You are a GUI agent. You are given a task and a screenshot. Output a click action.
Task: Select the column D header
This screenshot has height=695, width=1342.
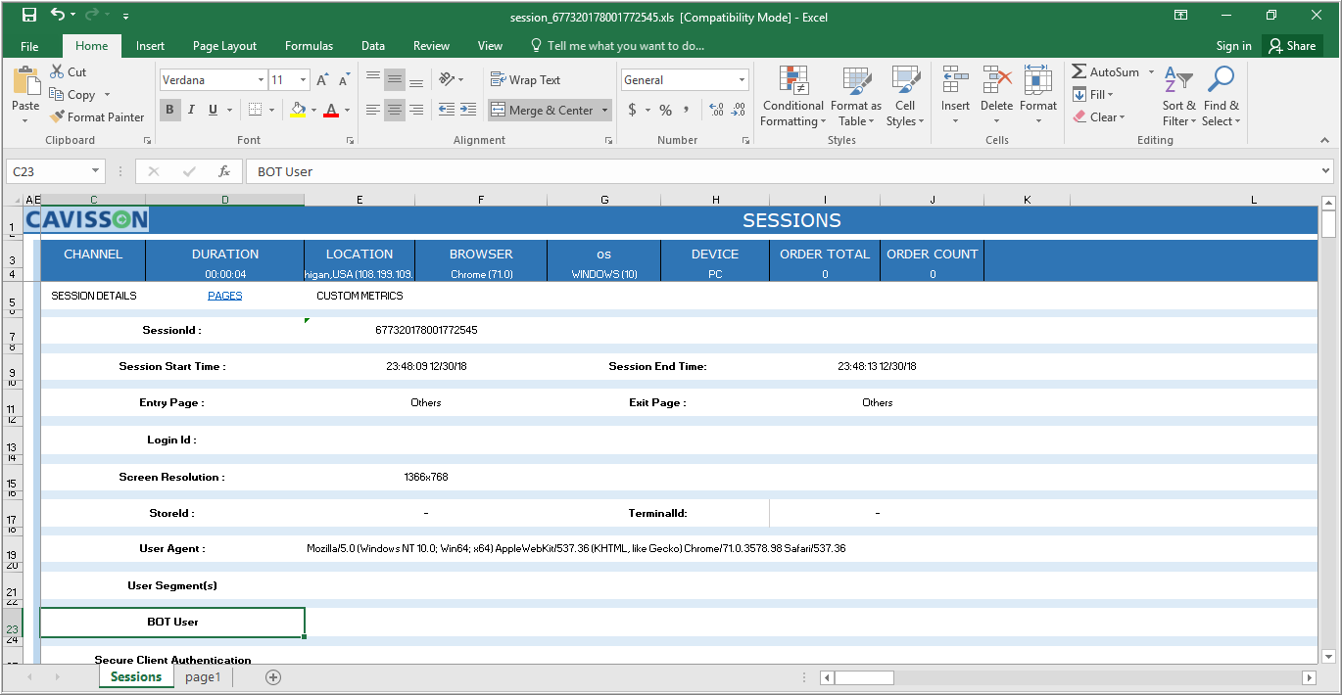(225, 200)
